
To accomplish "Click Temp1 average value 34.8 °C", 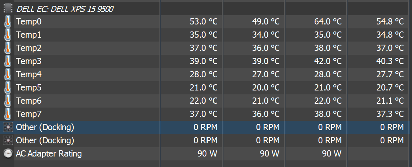I will 390,35.
